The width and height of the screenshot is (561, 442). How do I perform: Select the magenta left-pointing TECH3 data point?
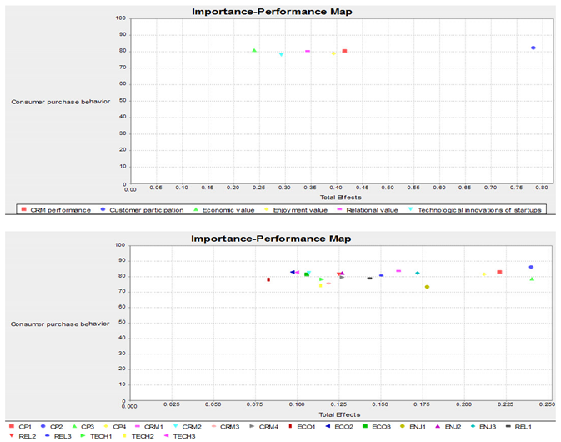[297, 273]
